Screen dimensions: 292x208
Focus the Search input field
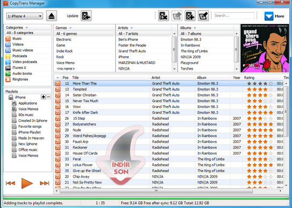click(x=234, y=16)
